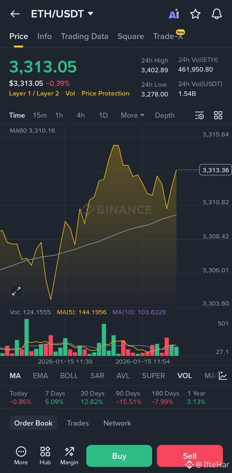The width and height of the screenshot is (232, 473).
Task: Tap 7 Days 5.09% performance
Action: tap(55, 398)
